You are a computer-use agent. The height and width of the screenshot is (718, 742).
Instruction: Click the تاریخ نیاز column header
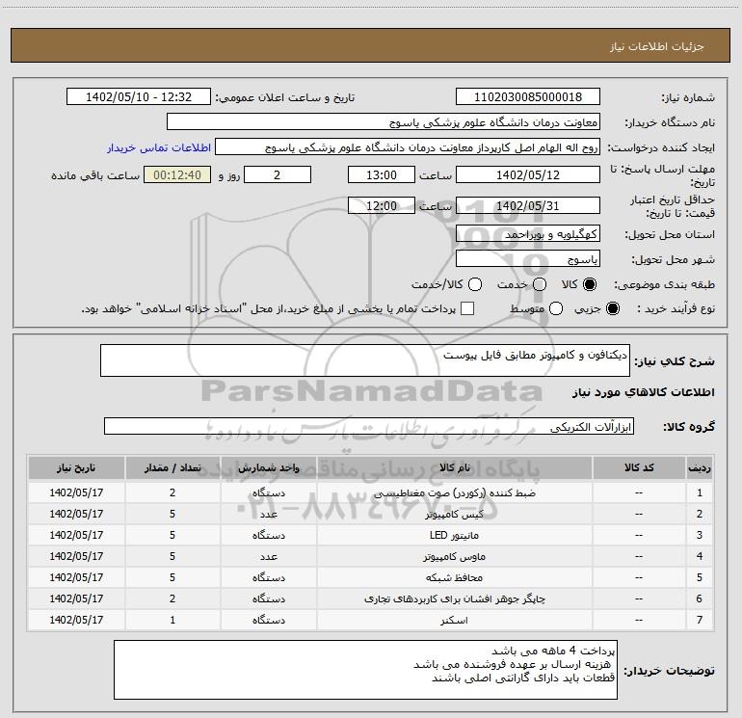tap(76, 467)
